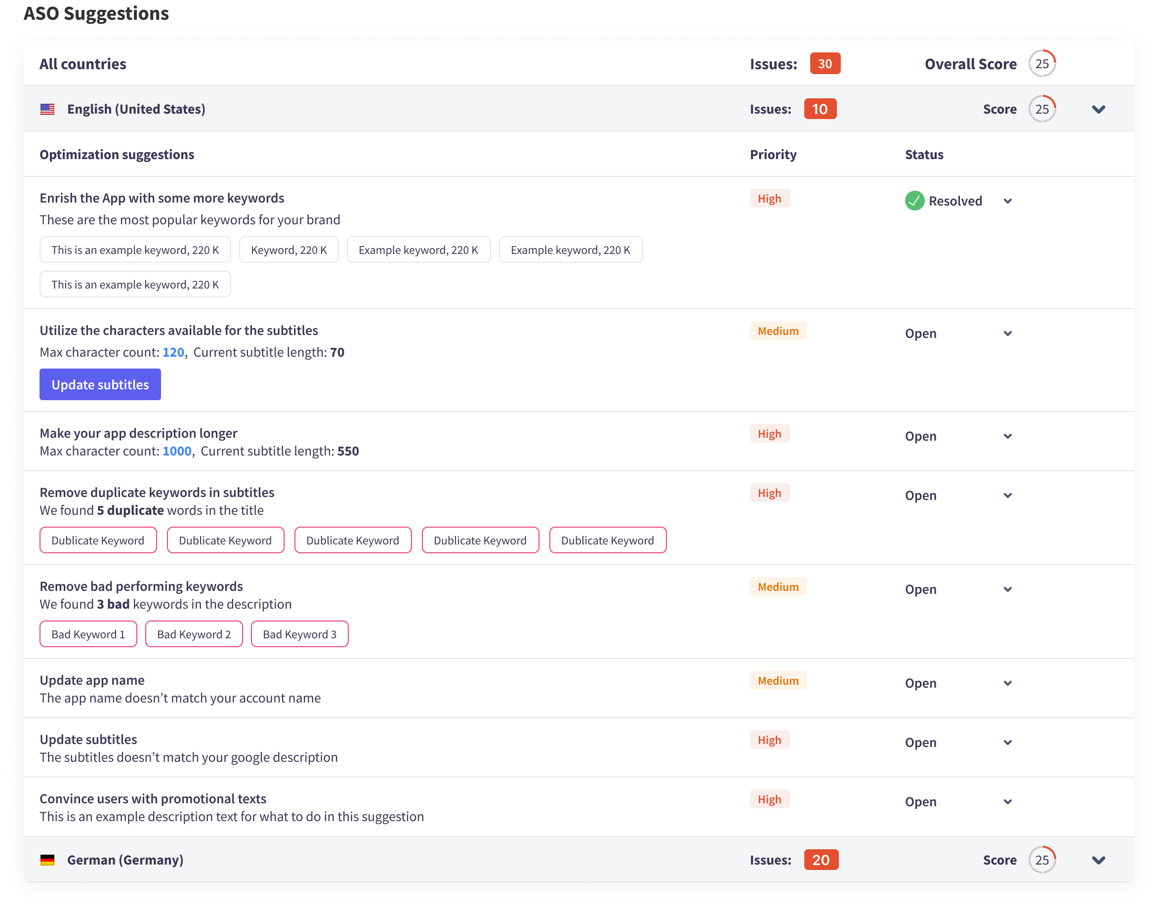Open status dropdown for Update app name
Viewport: 1158px width, 910px height.
1007,683
